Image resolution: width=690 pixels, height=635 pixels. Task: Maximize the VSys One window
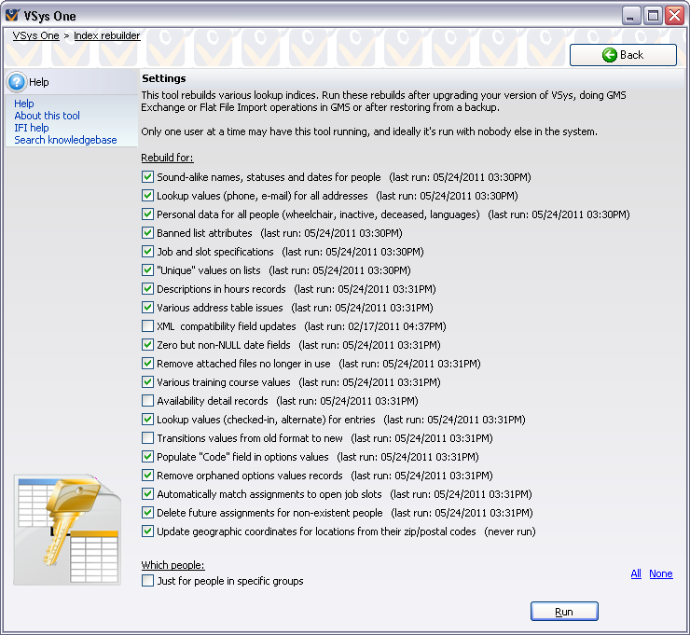(653, 16)
